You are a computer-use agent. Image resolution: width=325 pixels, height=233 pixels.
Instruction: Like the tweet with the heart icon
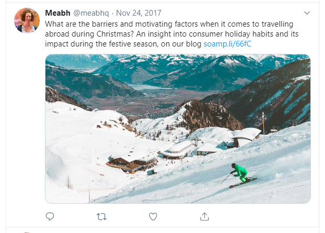coord(153,216)
